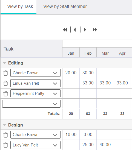Click the Editing Apr total 33
The width and height of the screenshot is (132, 150).
pyautogui.click(x=122, y=114)
